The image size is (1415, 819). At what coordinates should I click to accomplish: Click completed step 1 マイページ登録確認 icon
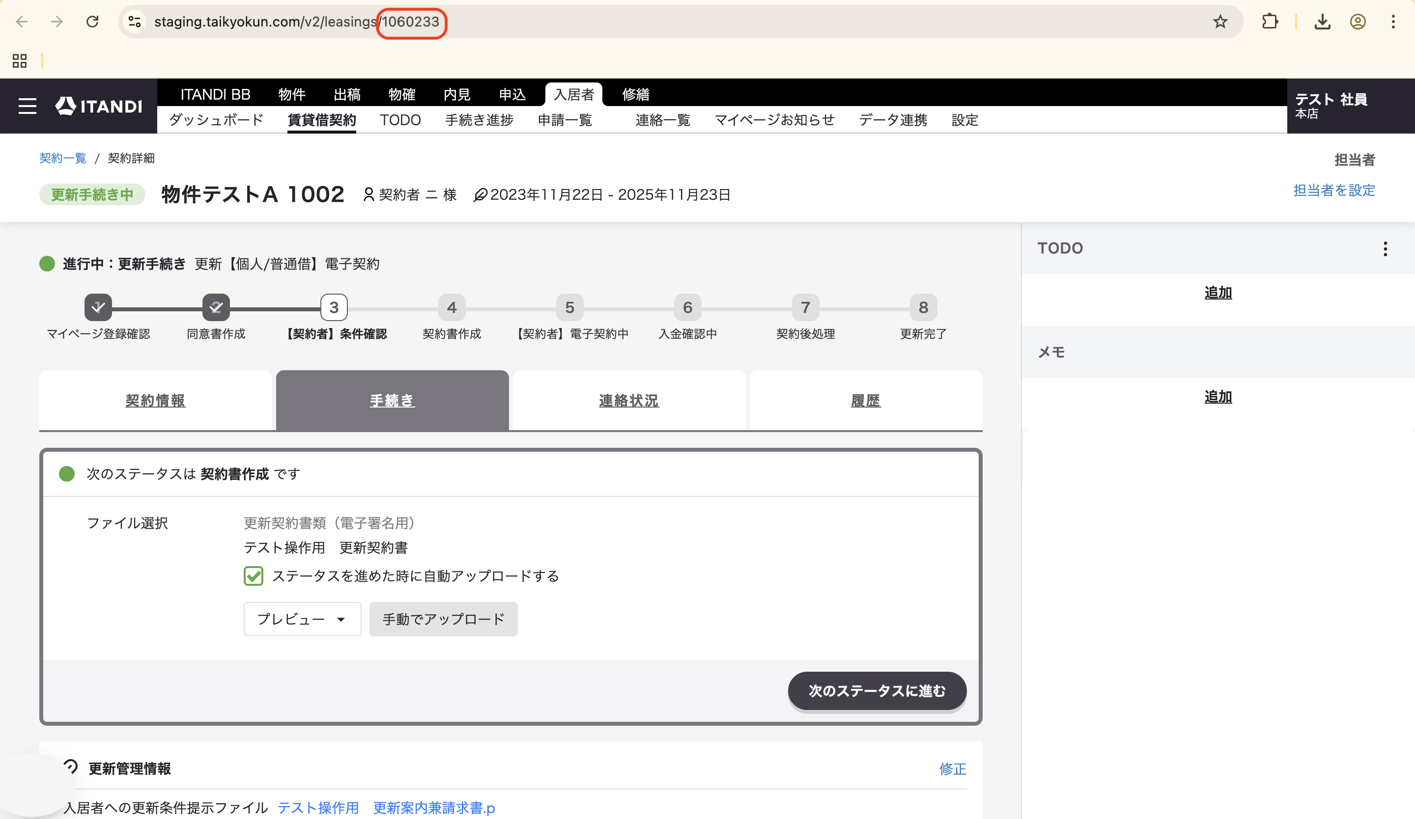98,307
